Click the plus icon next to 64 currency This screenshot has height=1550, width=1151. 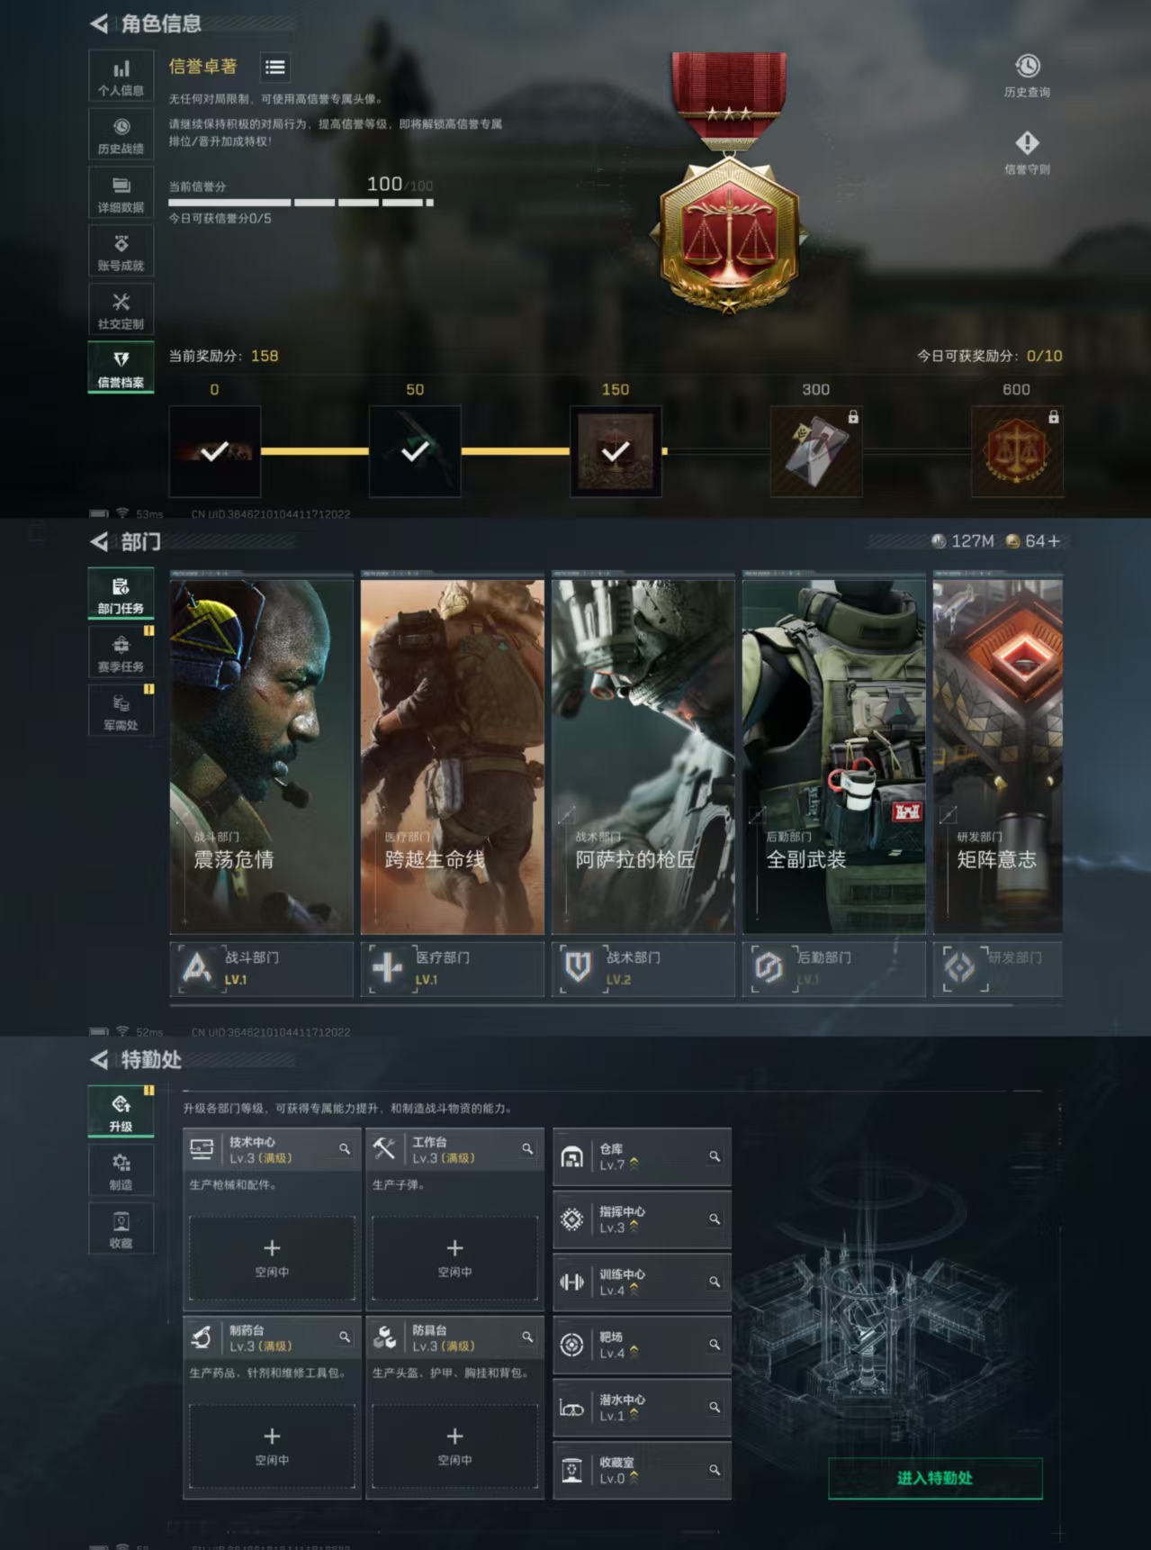pos(1054,541)
